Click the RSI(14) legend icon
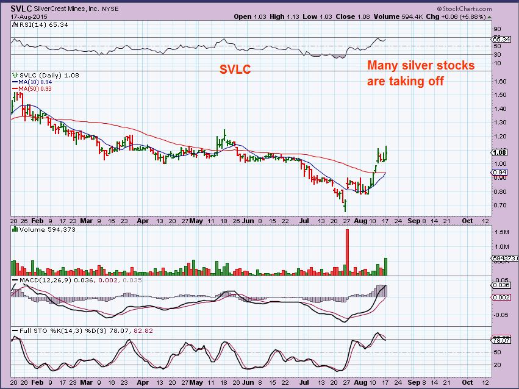The height and width of the screenshot is (389, 519). click(14, 24)
